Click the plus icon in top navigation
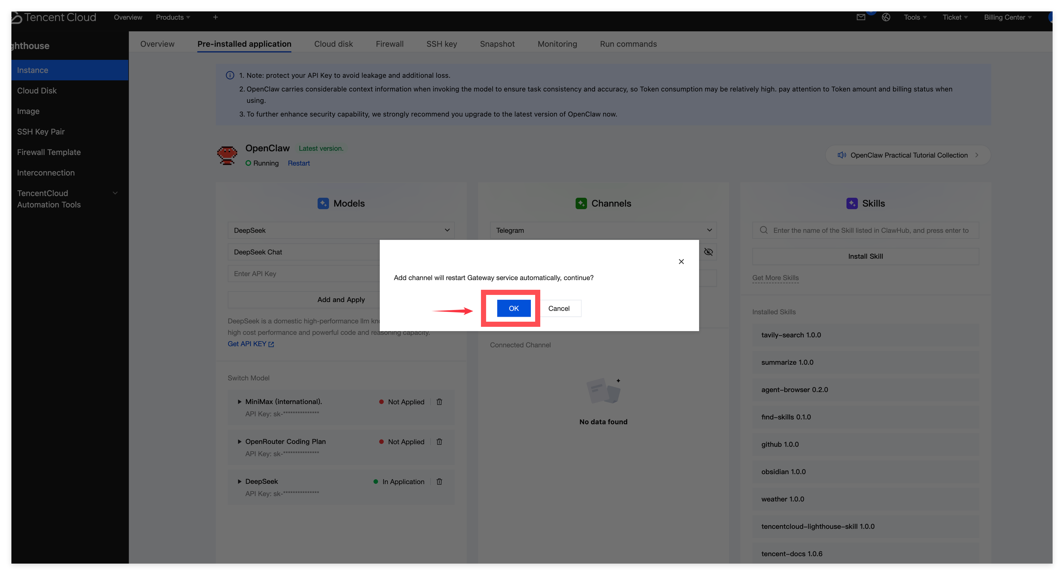Screen dimensions: 1064x575 click(215, 17)
